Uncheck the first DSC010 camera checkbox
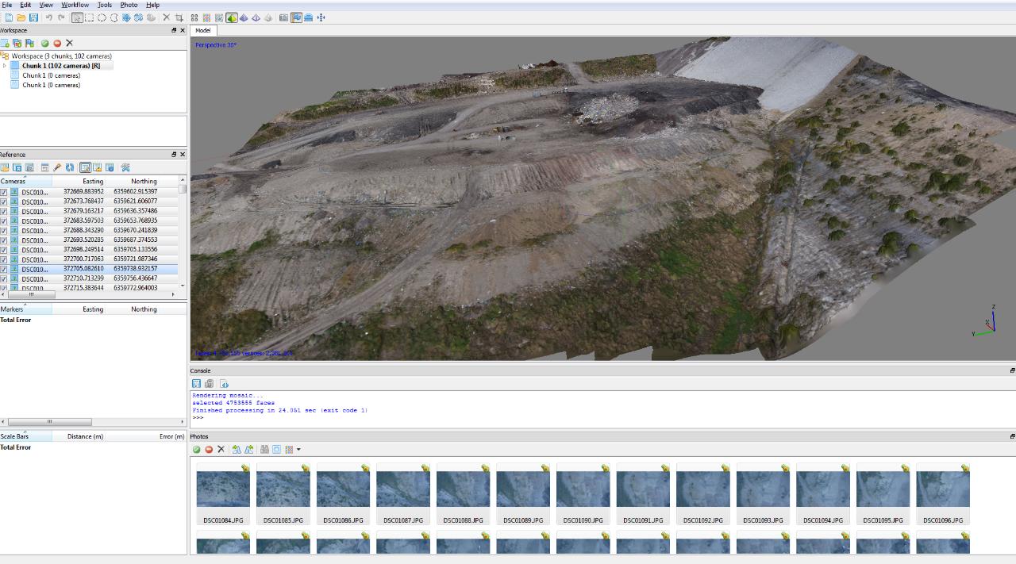 point(5,191)
